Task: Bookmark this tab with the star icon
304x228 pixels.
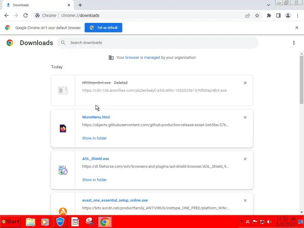Action: click(257, 15)
